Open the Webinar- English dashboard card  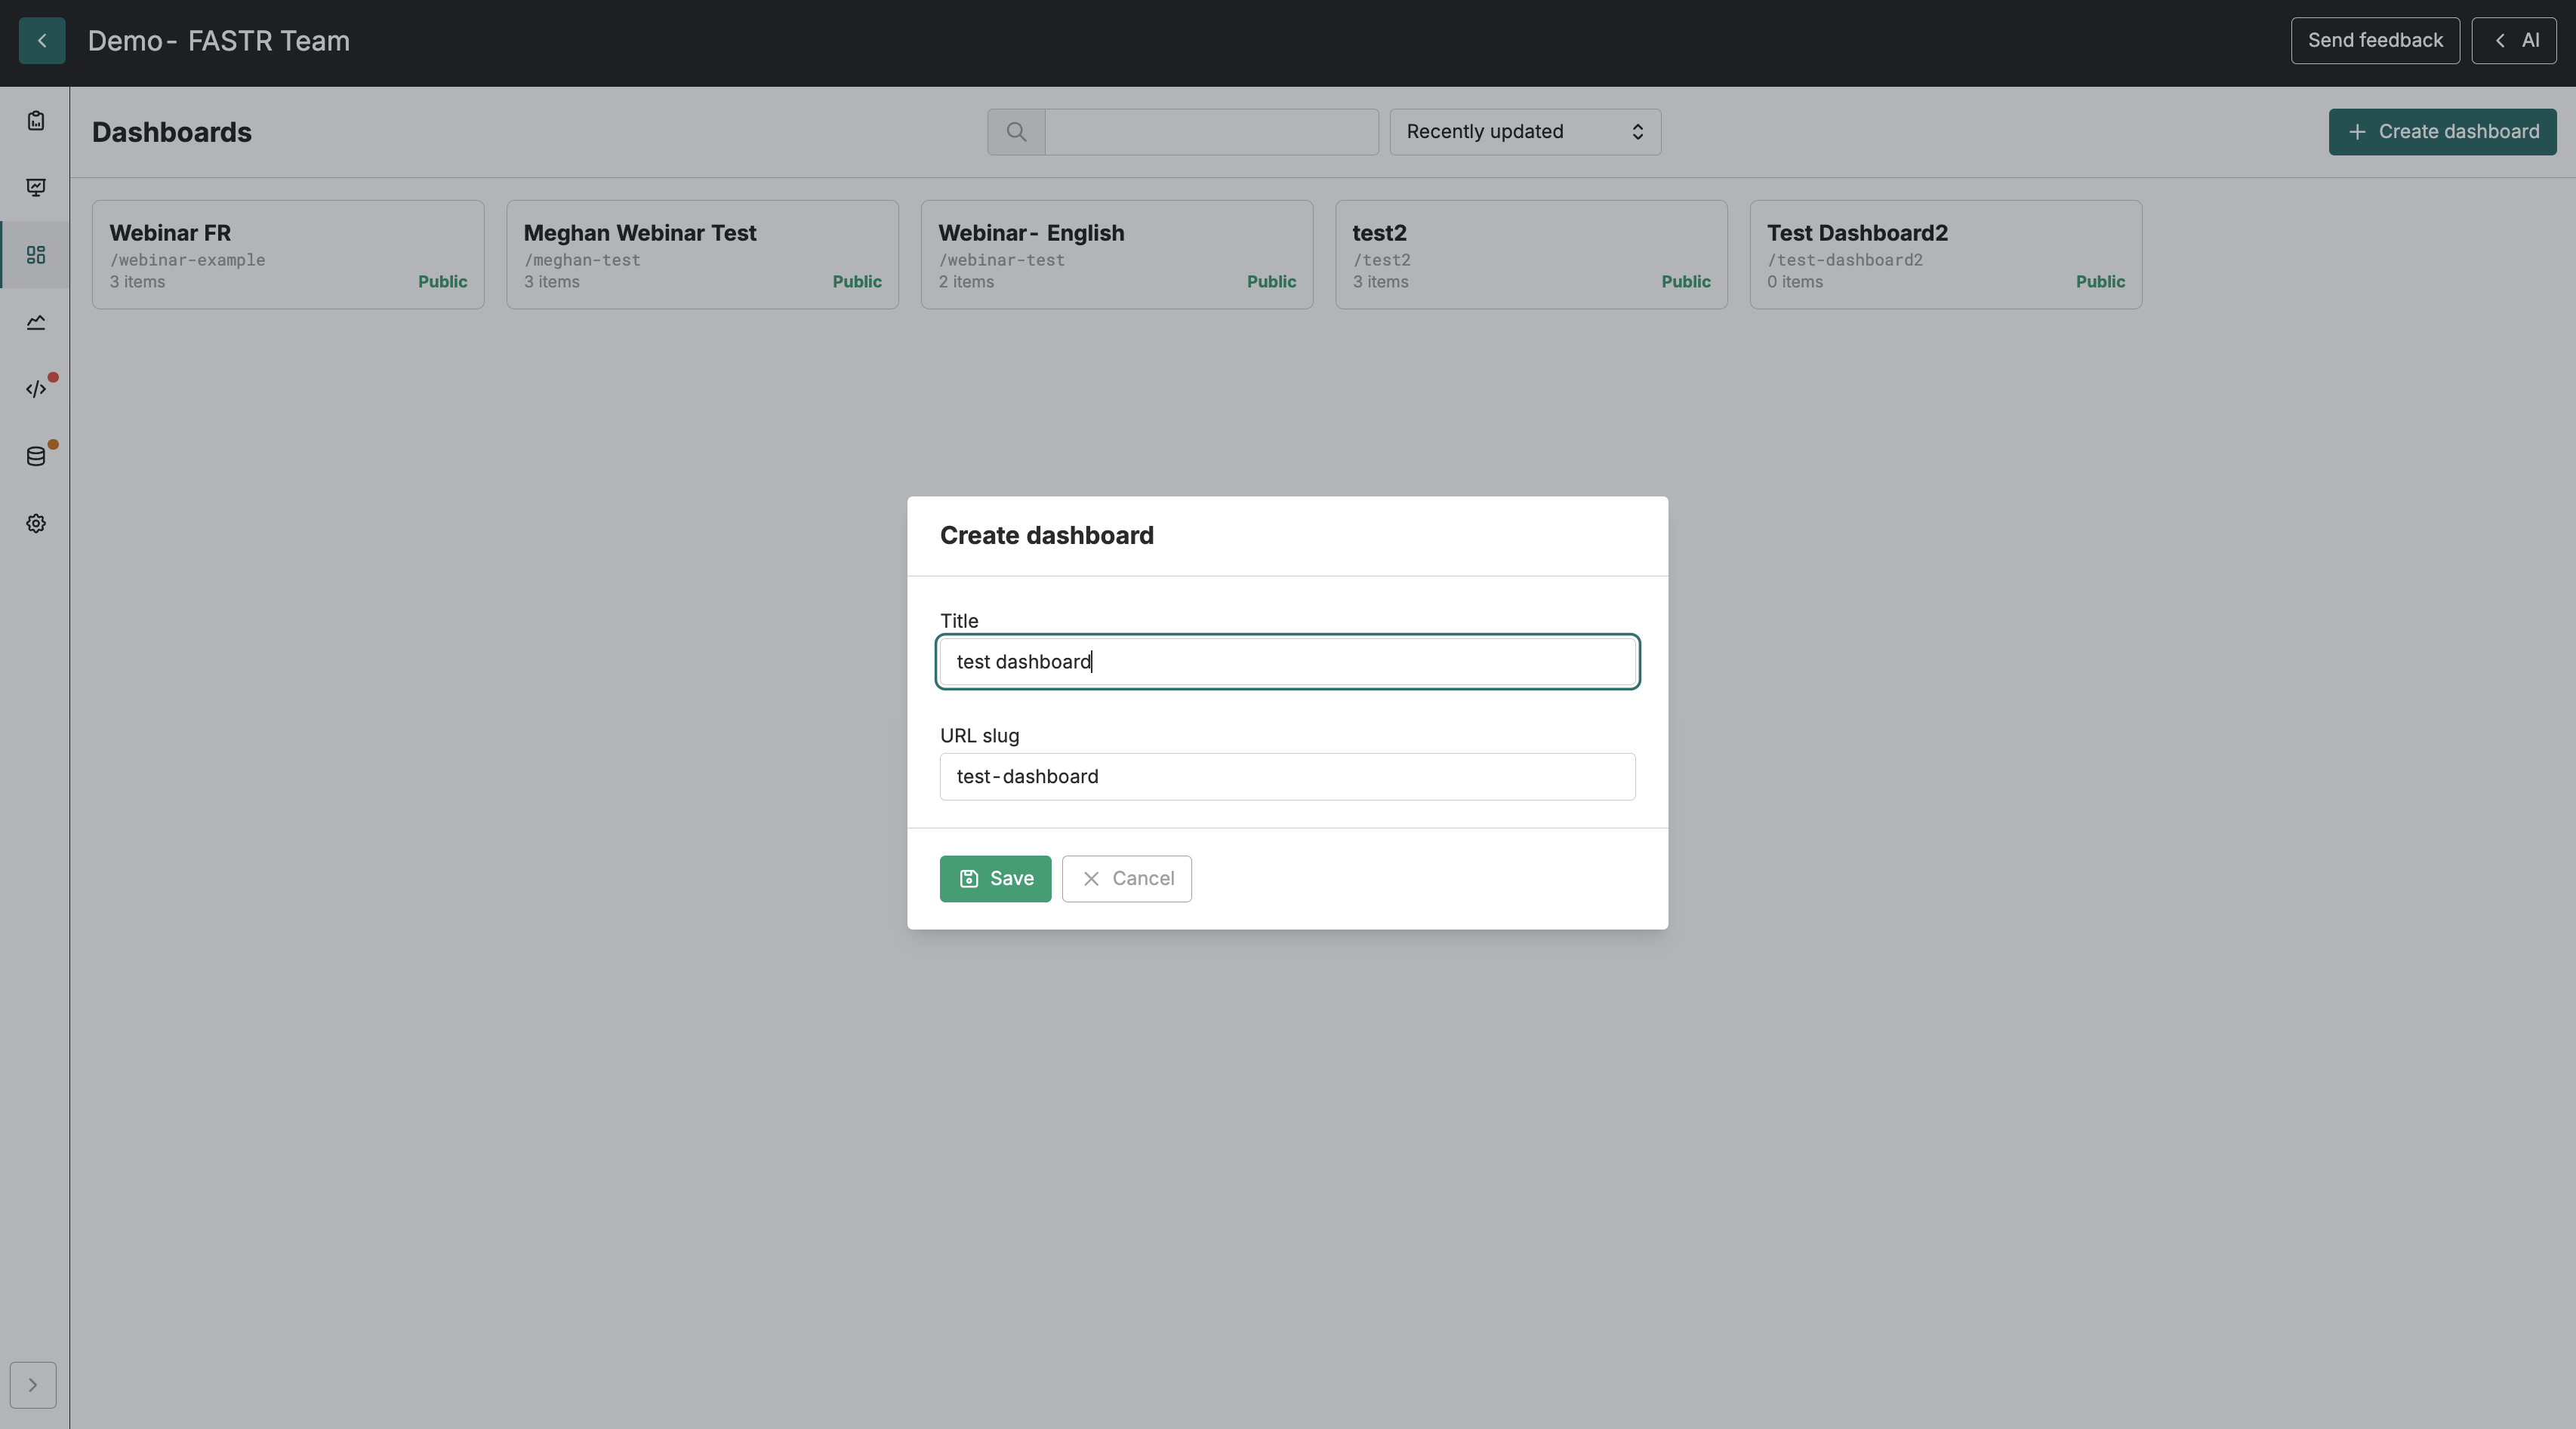tap(1117, 255)
